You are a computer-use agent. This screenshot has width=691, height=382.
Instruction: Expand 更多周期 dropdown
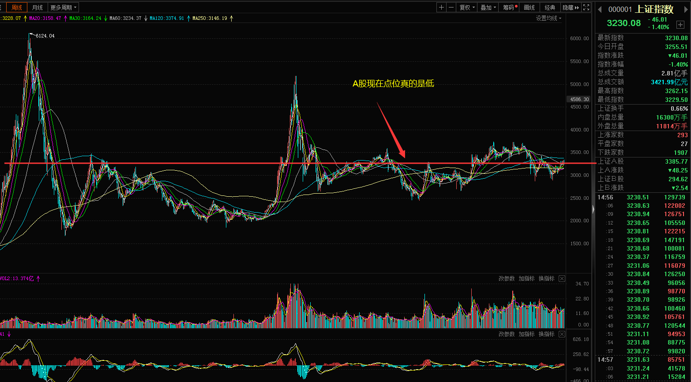[x=63, y=7]
